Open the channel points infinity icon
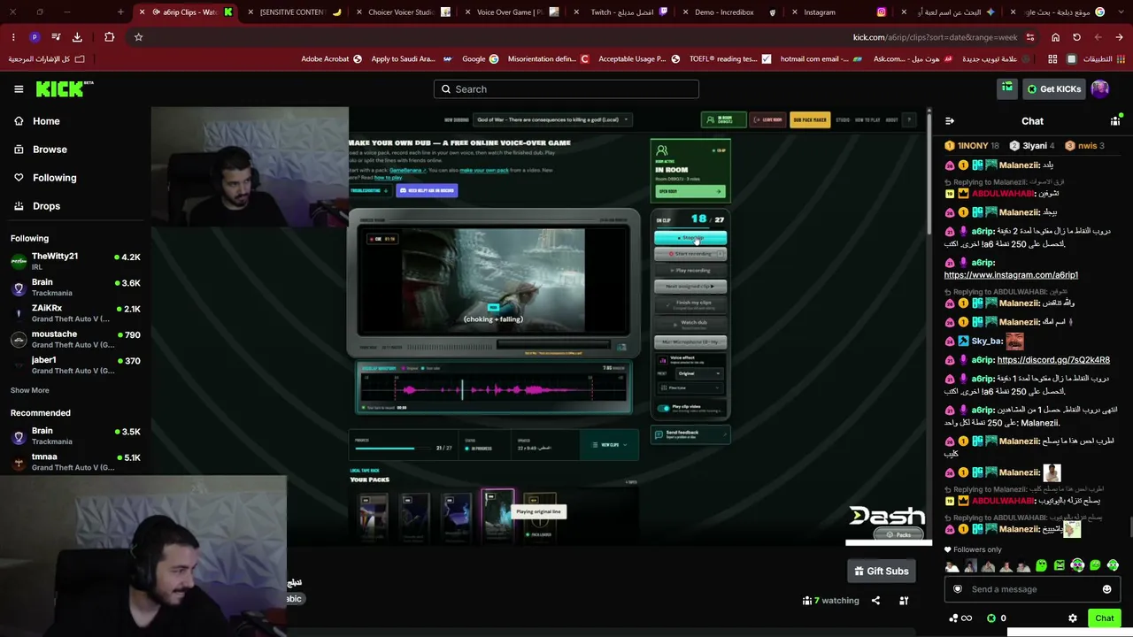This screenshot has width=1133, height=637. coord(960,618)
